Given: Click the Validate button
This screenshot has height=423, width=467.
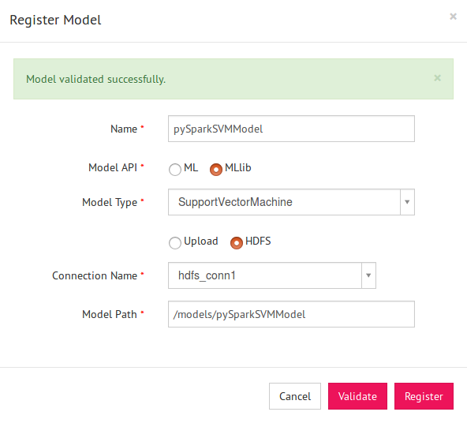Looking at the screenshot, I should (357, 396).
